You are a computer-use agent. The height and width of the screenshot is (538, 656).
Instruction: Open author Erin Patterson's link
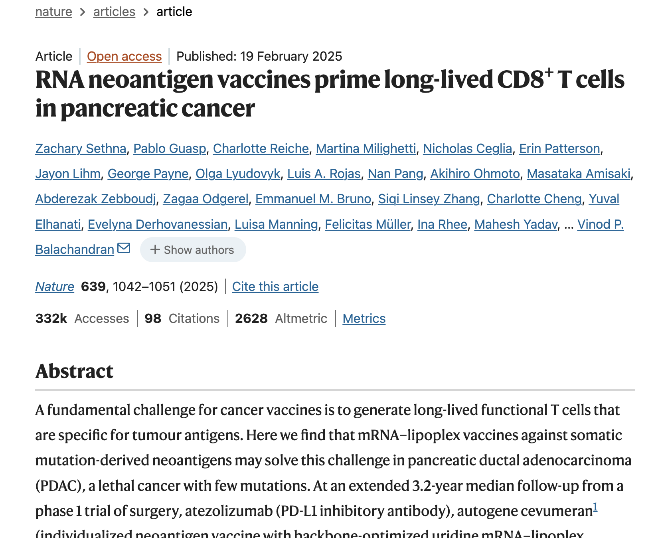point(559,148)
